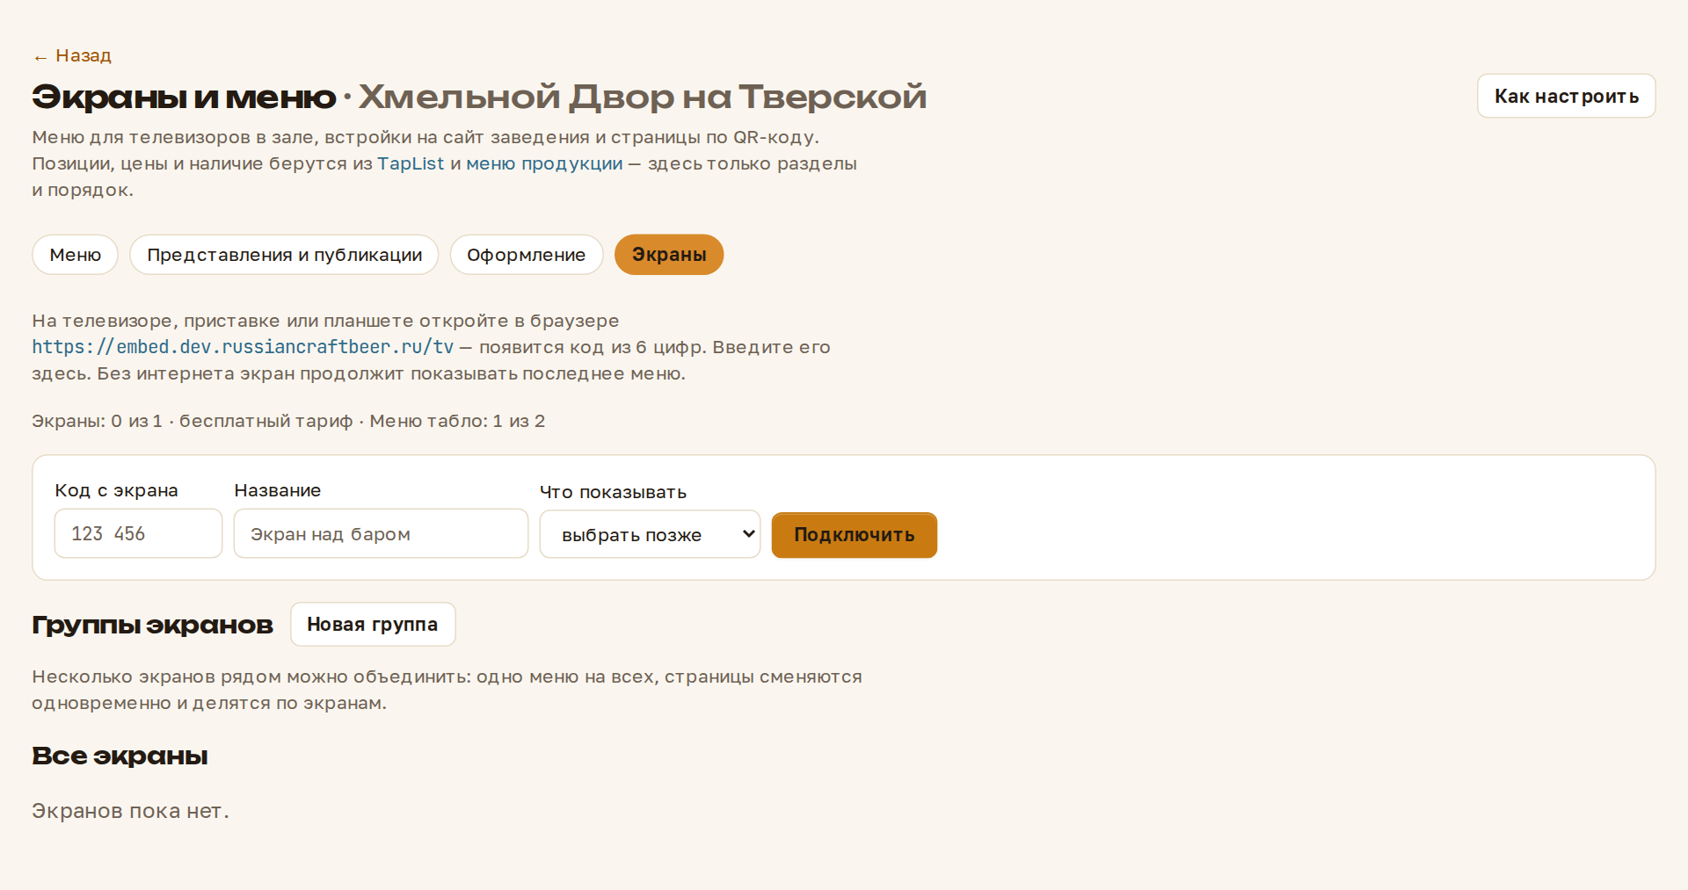Create a group with Новая группа button
Screen dimensions: 1688x890
(373, 625)
